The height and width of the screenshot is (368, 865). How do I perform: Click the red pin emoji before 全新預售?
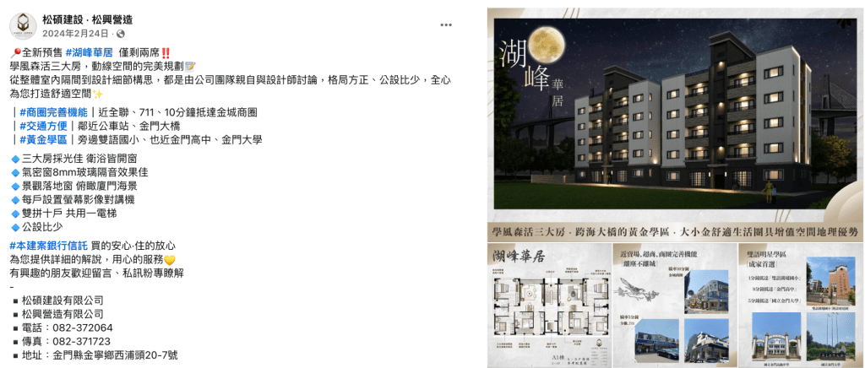pyautogui.click(x=14, y=52)
